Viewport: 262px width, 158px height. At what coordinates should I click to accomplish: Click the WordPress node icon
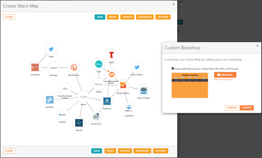pos(107,101)
